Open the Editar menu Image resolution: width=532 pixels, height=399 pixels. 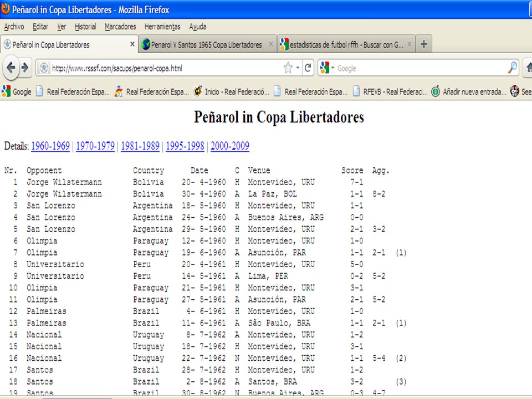coord(40,27)
